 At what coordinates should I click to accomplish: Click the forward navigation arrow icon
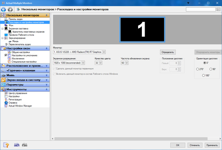coord(10,9)
